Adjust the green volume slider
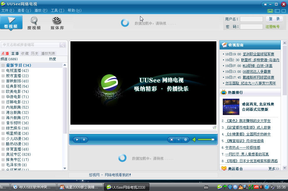 (206, 139)
